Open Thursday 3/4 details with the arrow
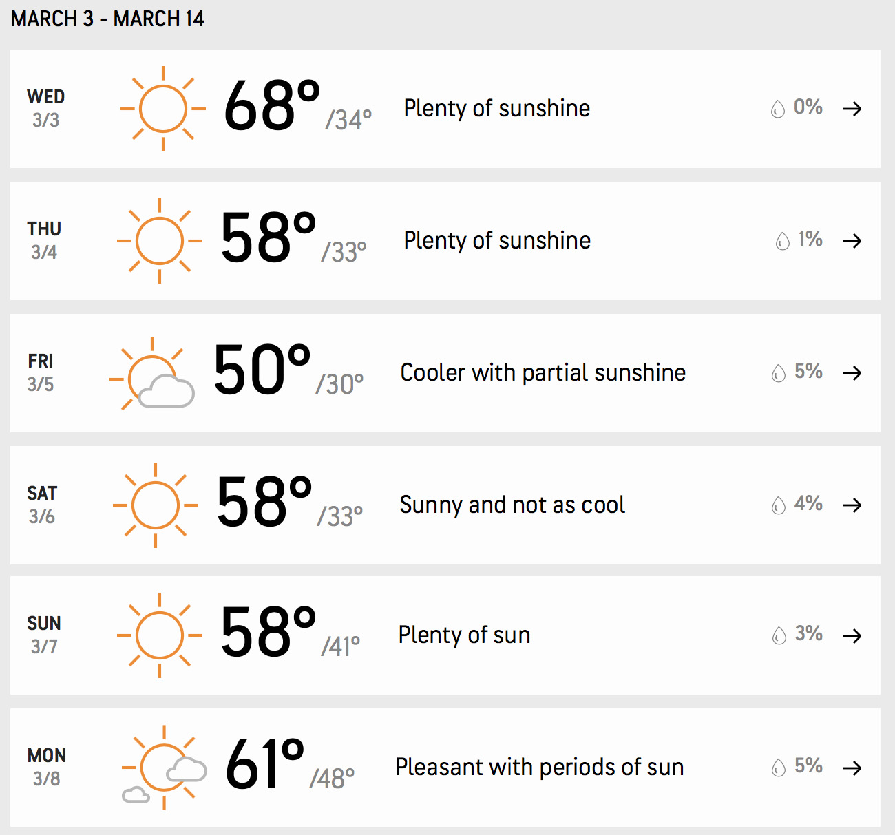This screenshot has height=835, width=895. pyautogui.click(x=852, y=241)
